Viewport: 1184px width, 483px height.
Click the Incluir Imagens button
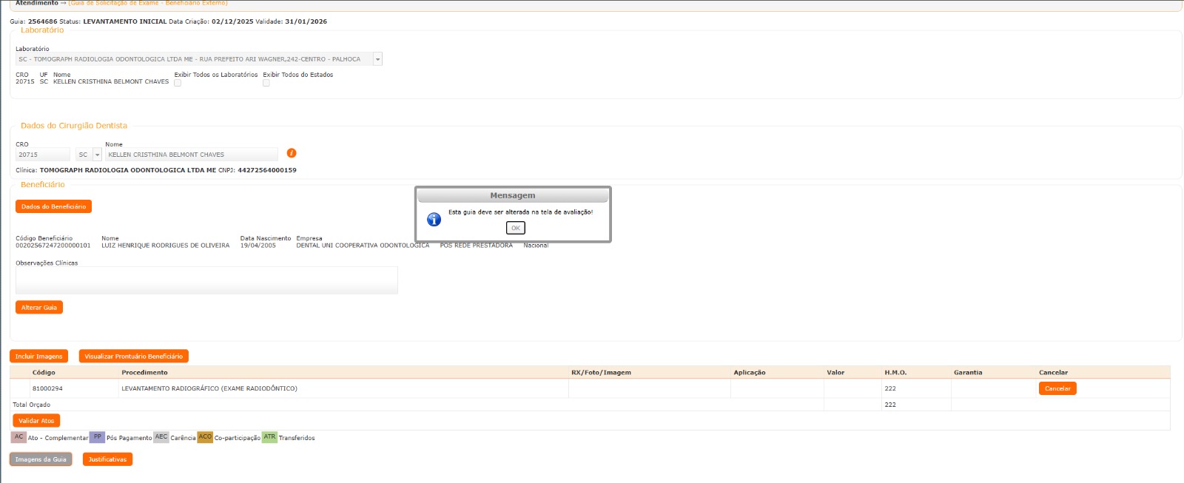coord(39,357)
